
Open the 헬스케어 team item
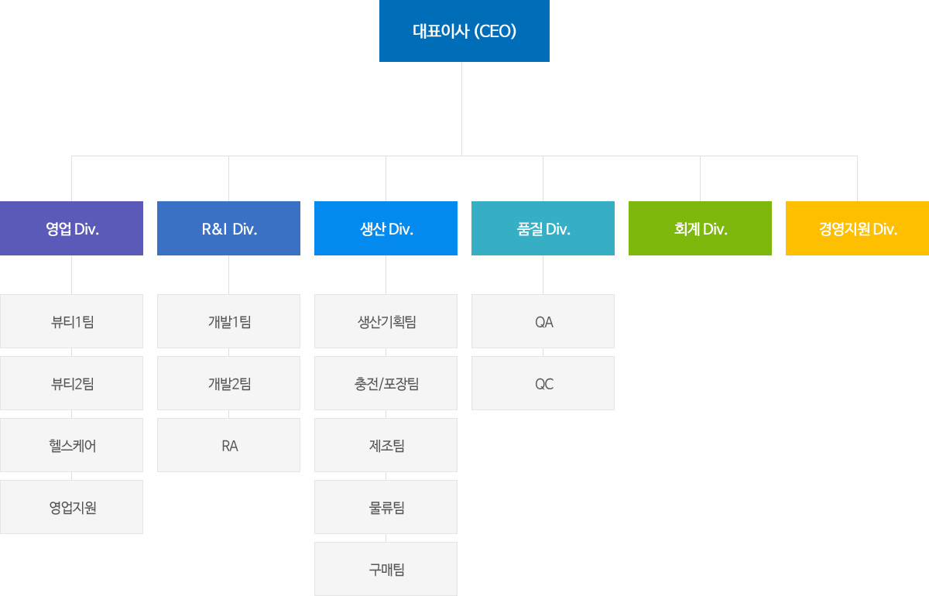71,445
